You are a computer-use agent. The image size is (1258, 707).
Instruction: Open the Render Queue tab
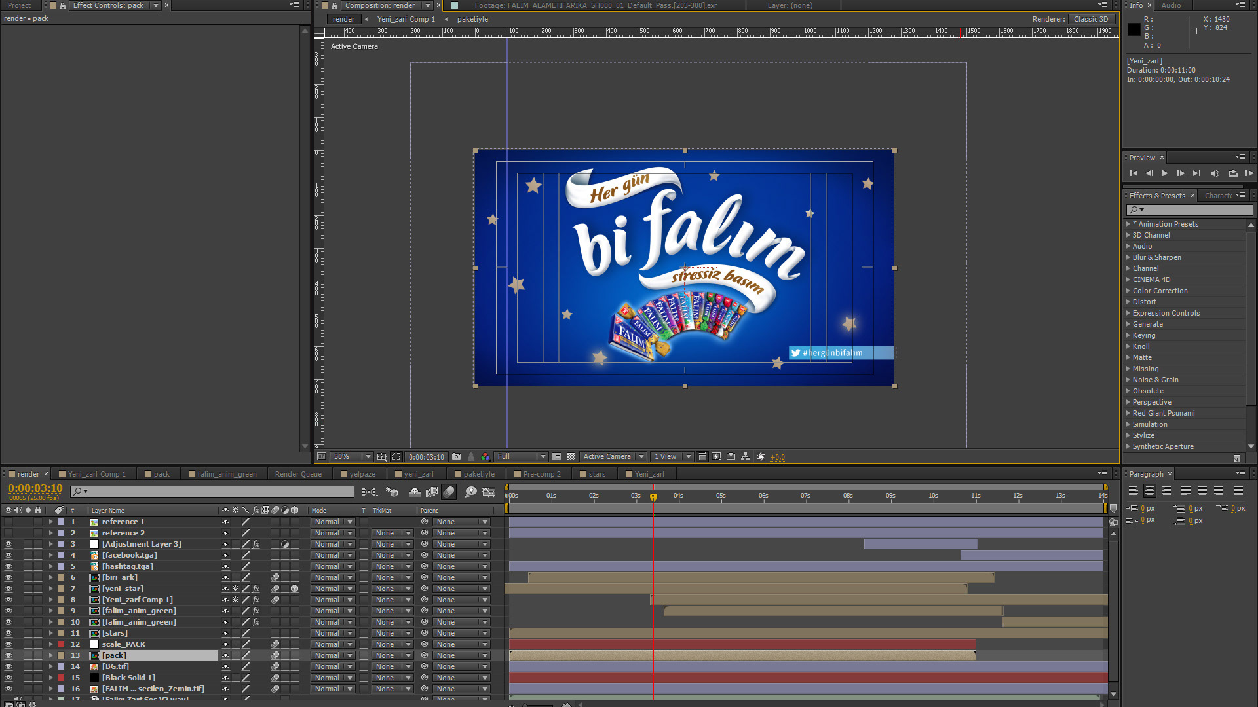pos(298,474)
